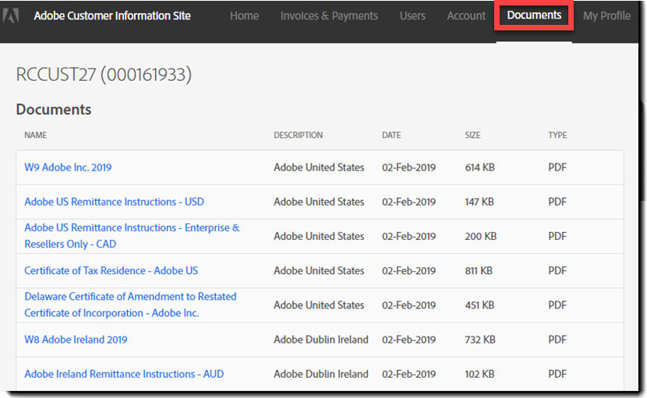Click the DESCRIPTION column header
Viewport: 647px width, 398px height.
[299, 135]
